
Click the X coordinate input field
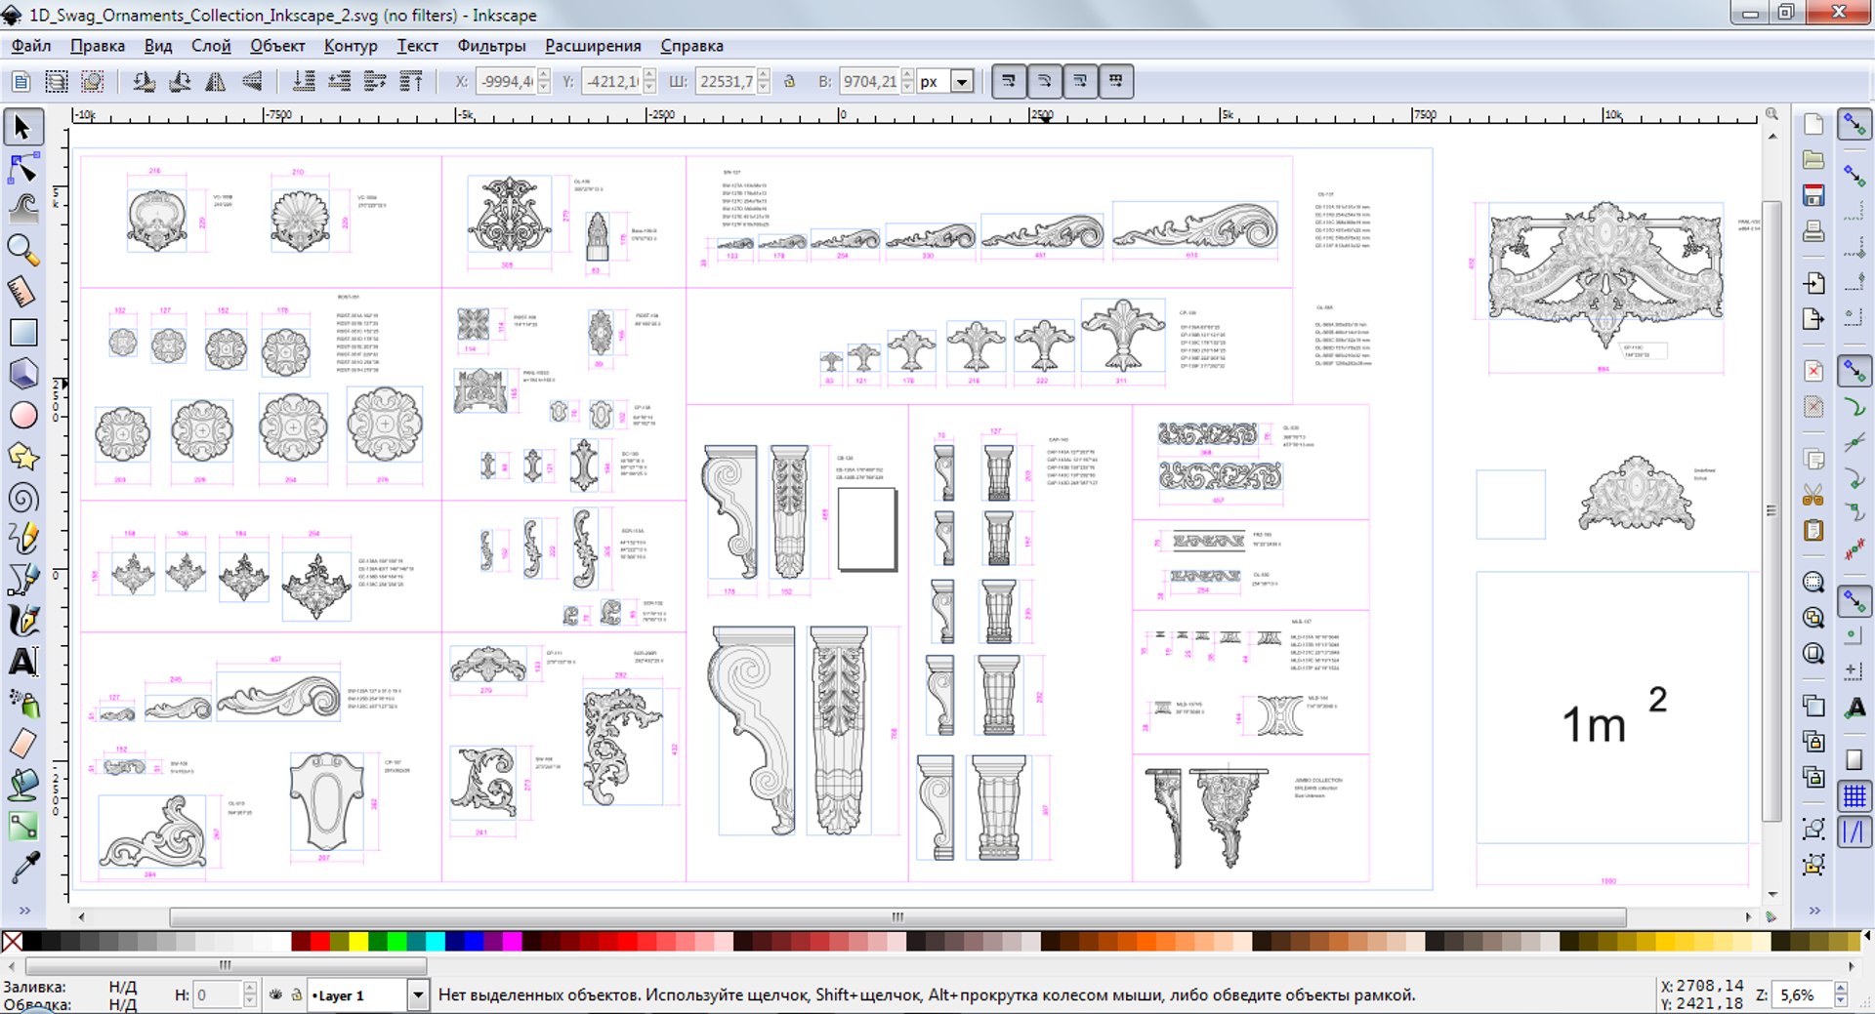tap(505, 82)
